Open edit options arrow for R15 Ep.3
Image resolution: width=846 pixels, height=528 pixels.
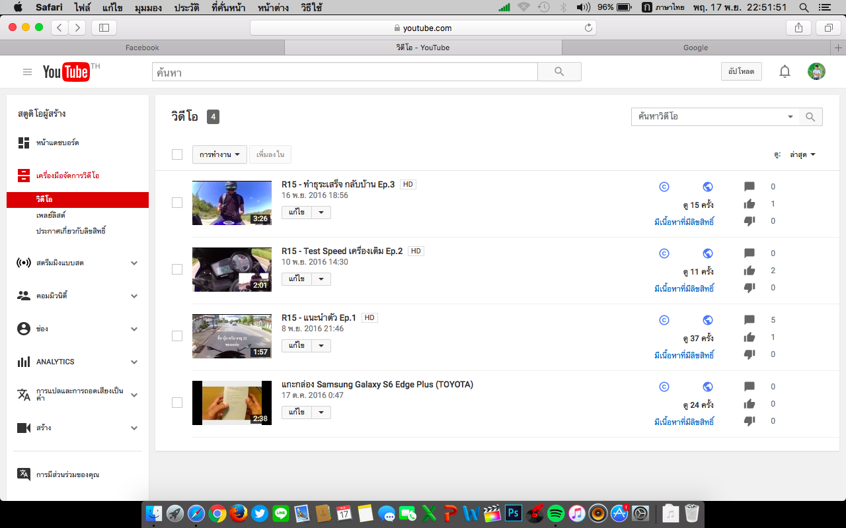[321, 213]
